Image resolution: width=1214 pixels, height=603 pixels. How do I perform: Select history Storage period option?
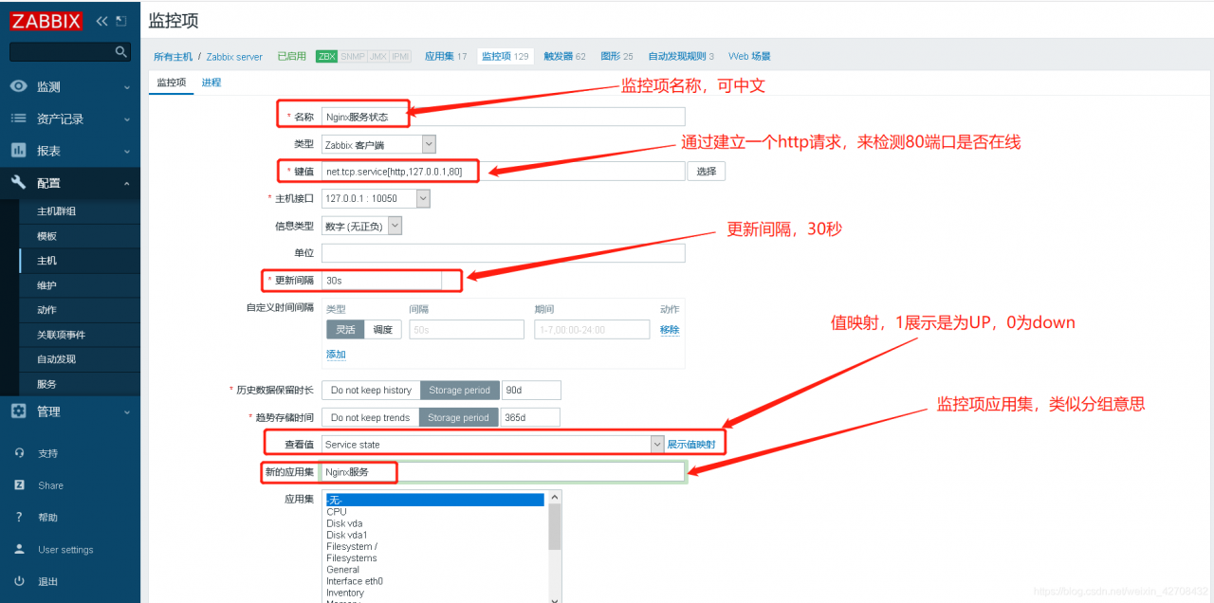coord(459,390)
